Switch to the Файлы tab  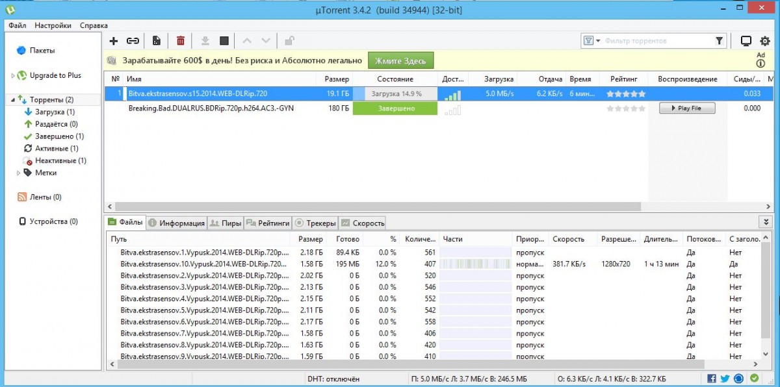tap(125, 222)
